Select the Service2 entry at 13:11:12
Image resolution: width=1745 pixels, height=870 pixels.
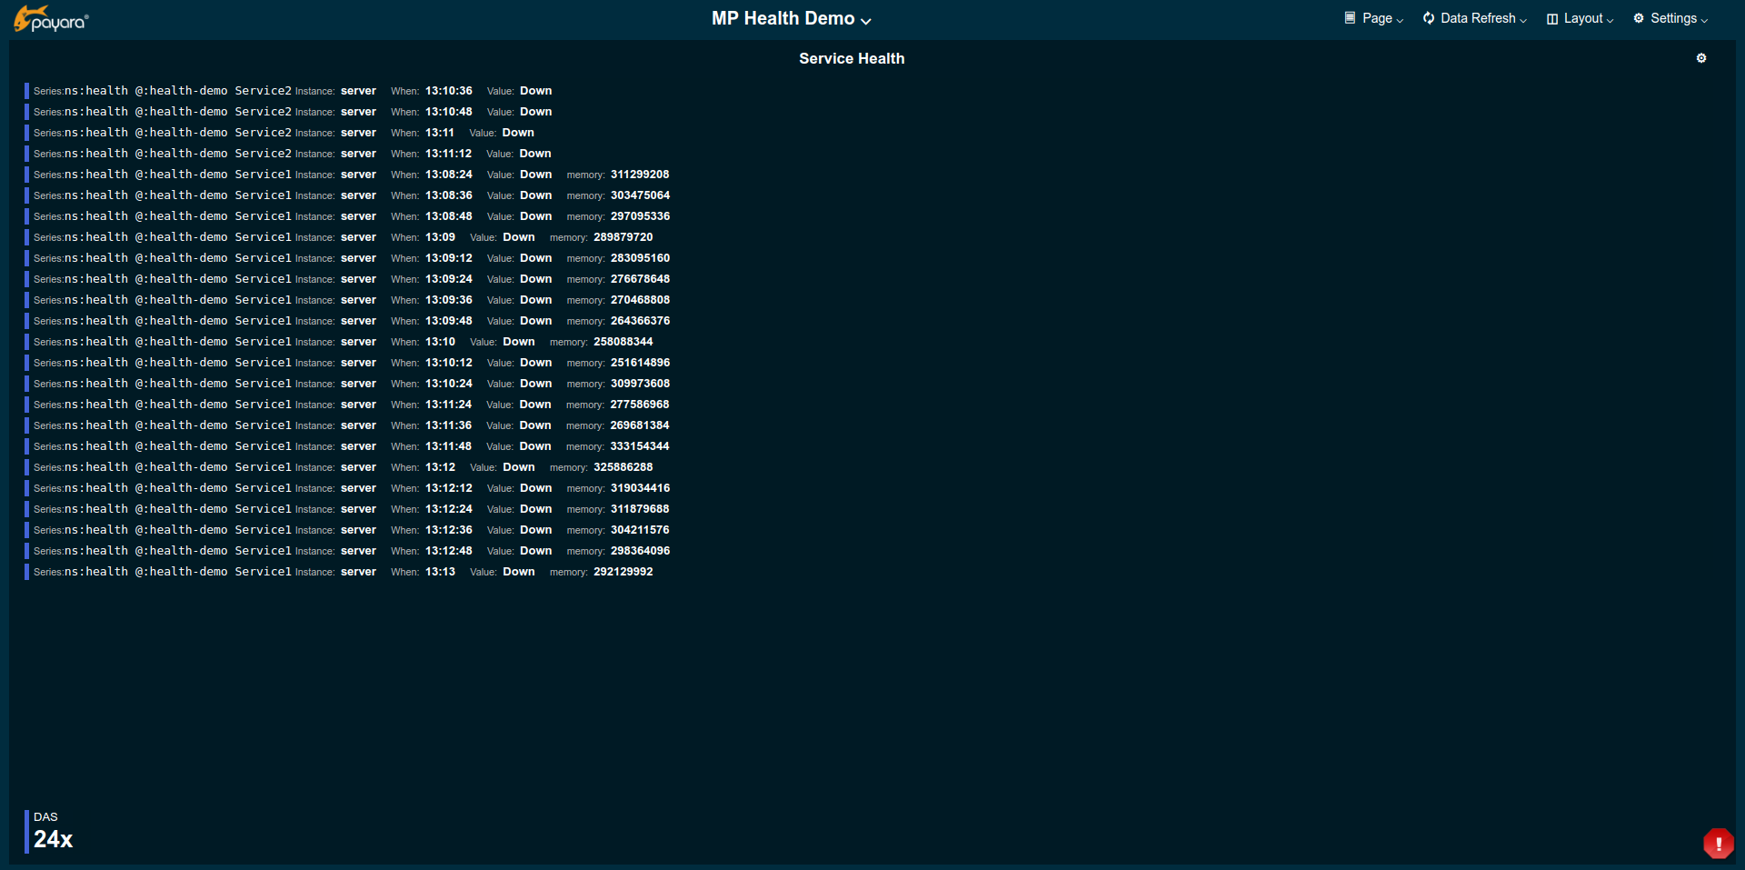click(293, 154)
